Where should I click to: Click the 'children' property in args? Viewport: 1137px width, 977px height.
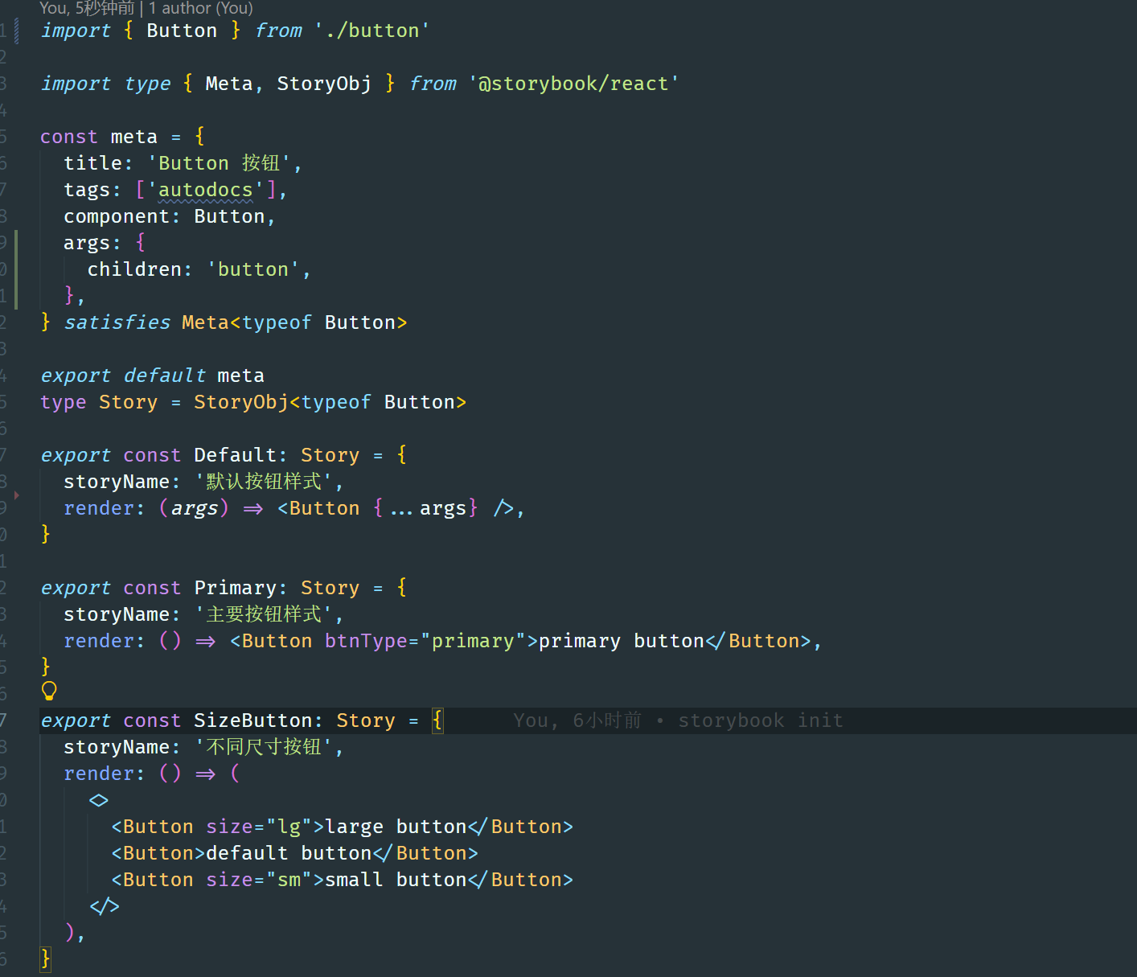tap(134, 269)
